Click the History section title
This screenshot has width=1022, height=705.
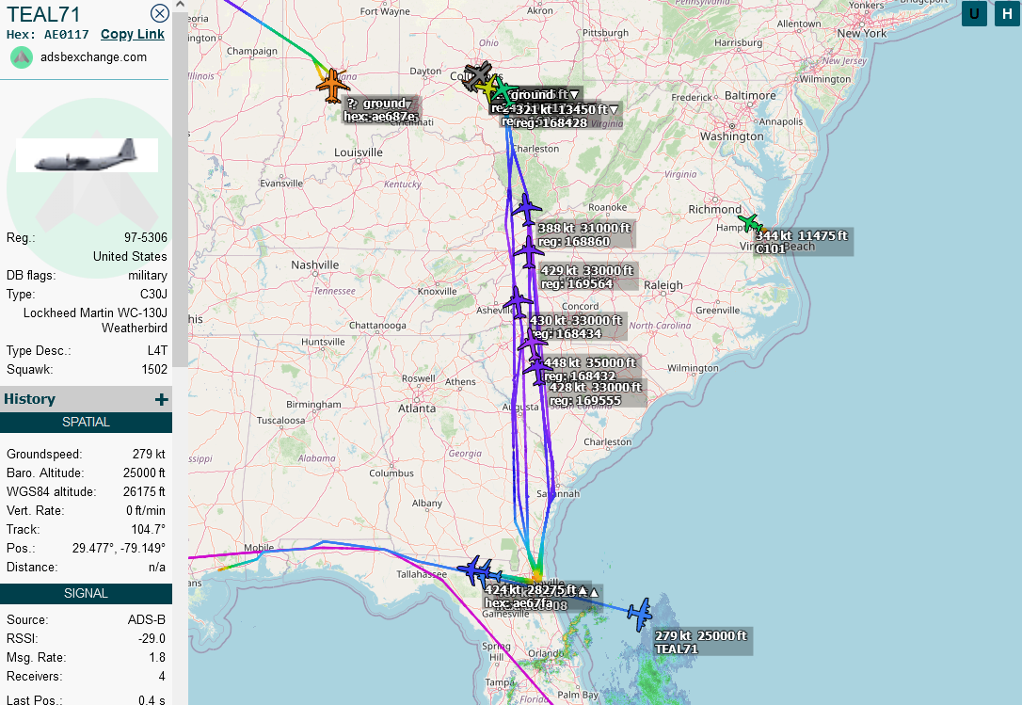[x=29, y=399]
